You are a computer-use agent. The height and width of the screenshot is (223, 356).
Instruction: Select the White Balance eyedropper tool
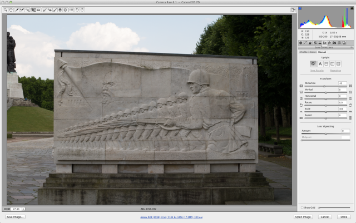[x=17, y=10]
